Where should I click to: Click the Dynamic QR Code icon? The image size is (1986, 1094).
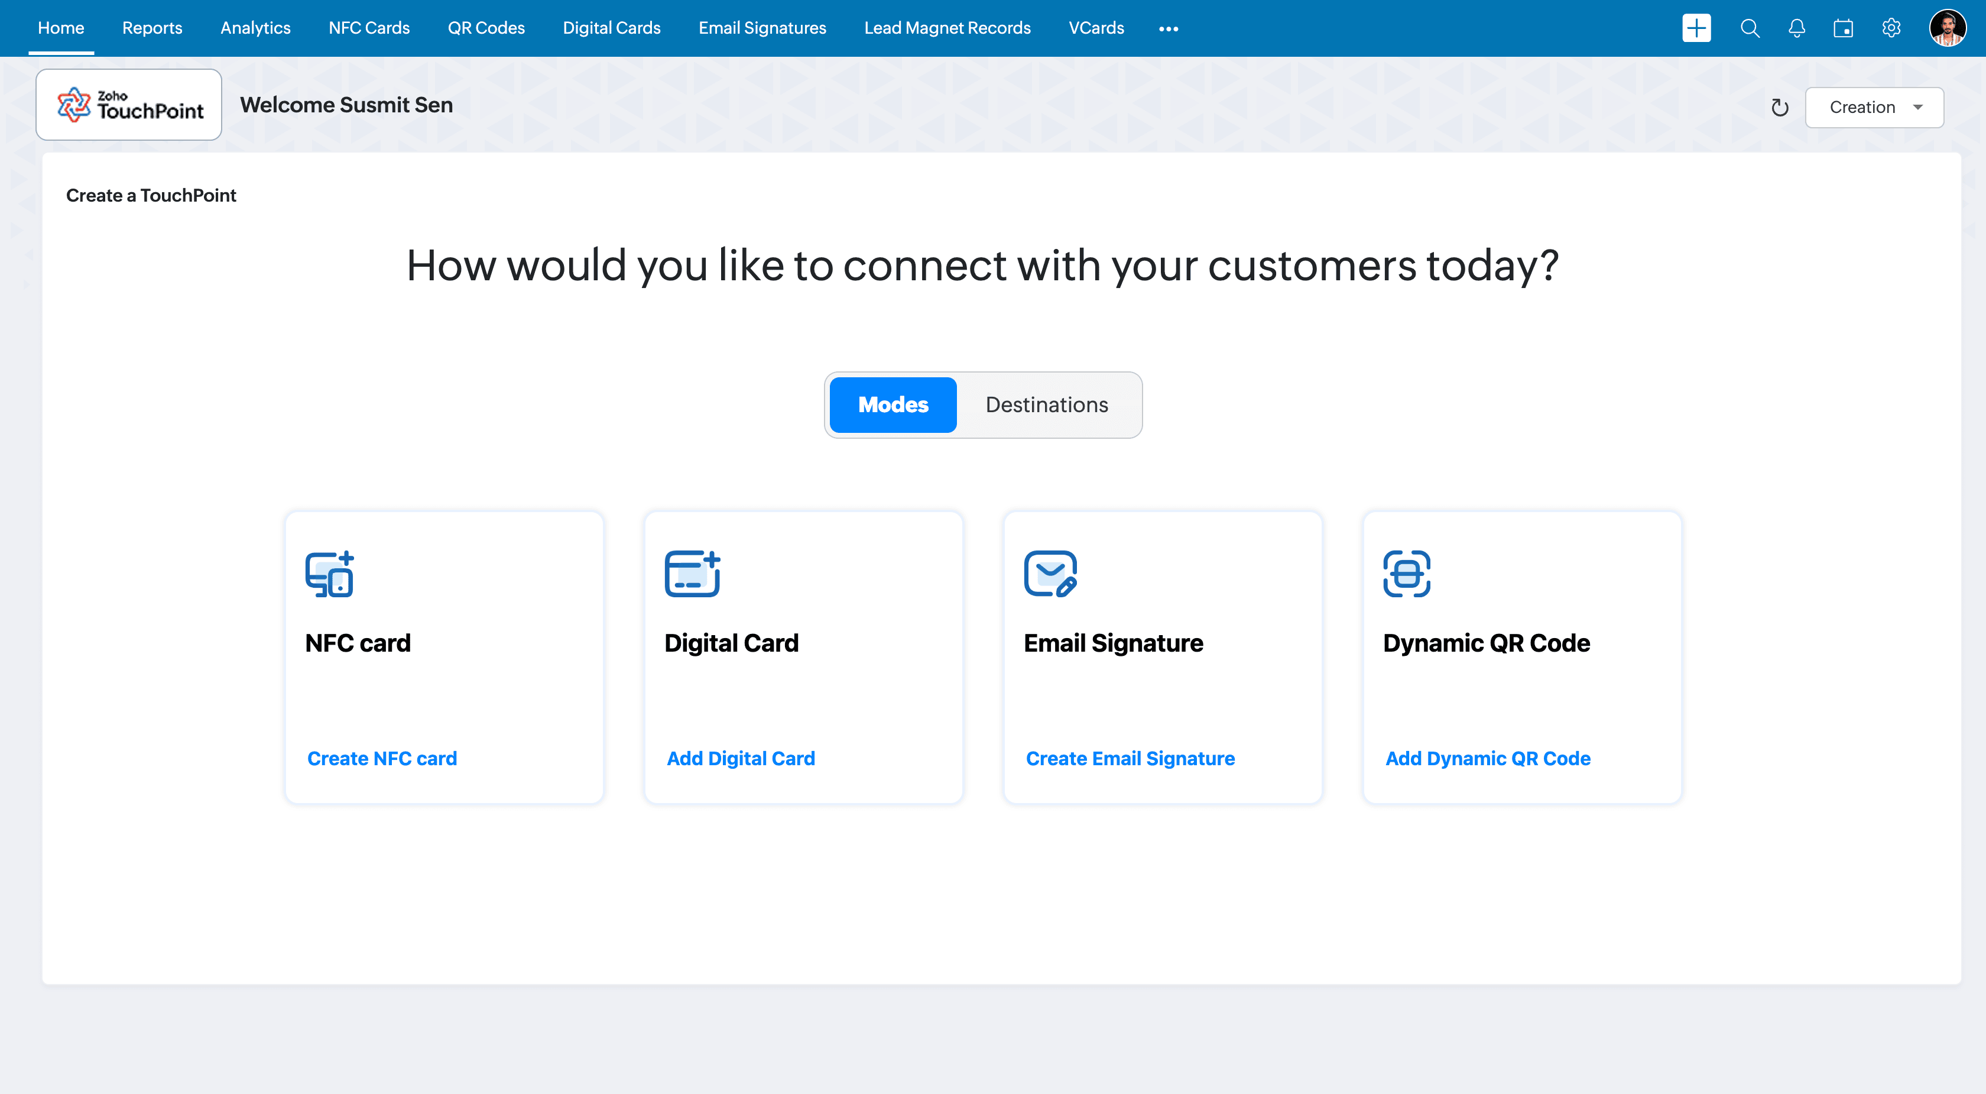(x=1406, y=574)
